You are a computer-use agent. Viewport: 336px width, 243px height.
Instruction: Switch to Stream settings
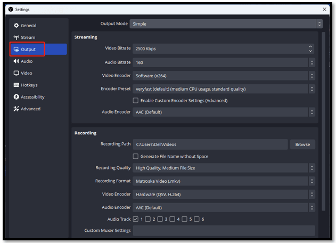click(38, 37)
